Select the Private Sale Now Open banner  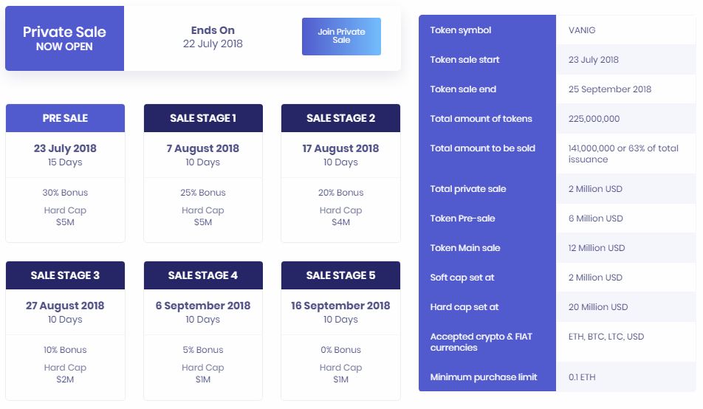tap(64, 38)
